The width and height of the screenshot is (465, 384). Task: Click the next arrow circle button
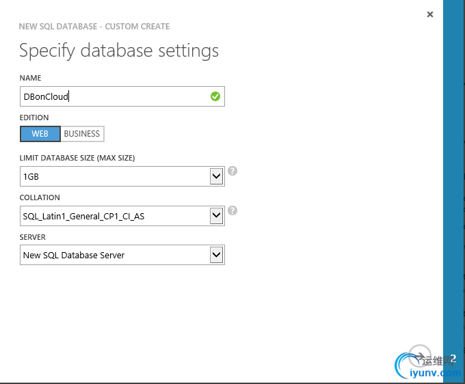click(421, 357)
